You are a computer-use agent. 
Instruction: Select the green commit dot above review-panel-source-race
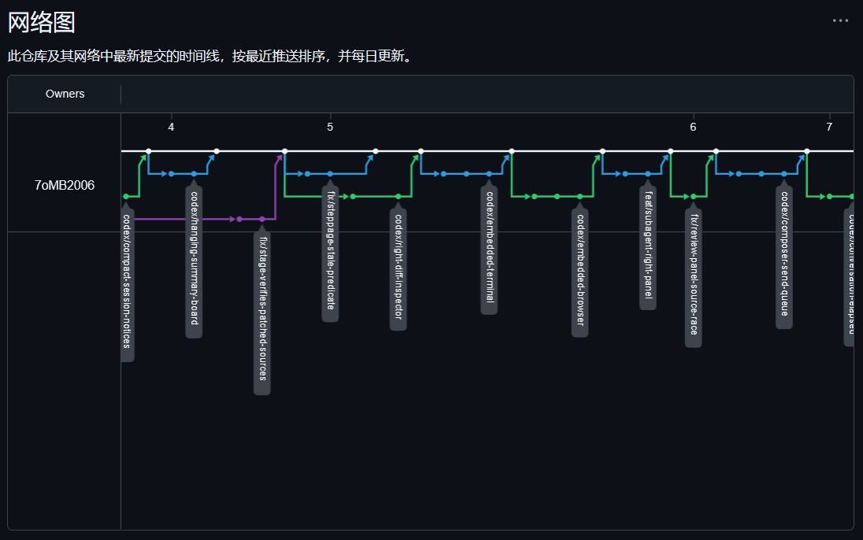tap(694, 197)
